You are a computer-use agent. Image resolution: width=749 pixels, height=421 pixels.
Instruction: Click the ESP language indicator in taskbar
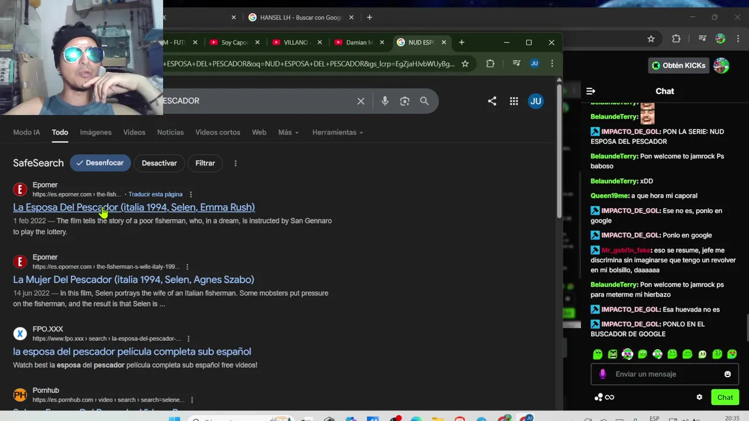654,418
